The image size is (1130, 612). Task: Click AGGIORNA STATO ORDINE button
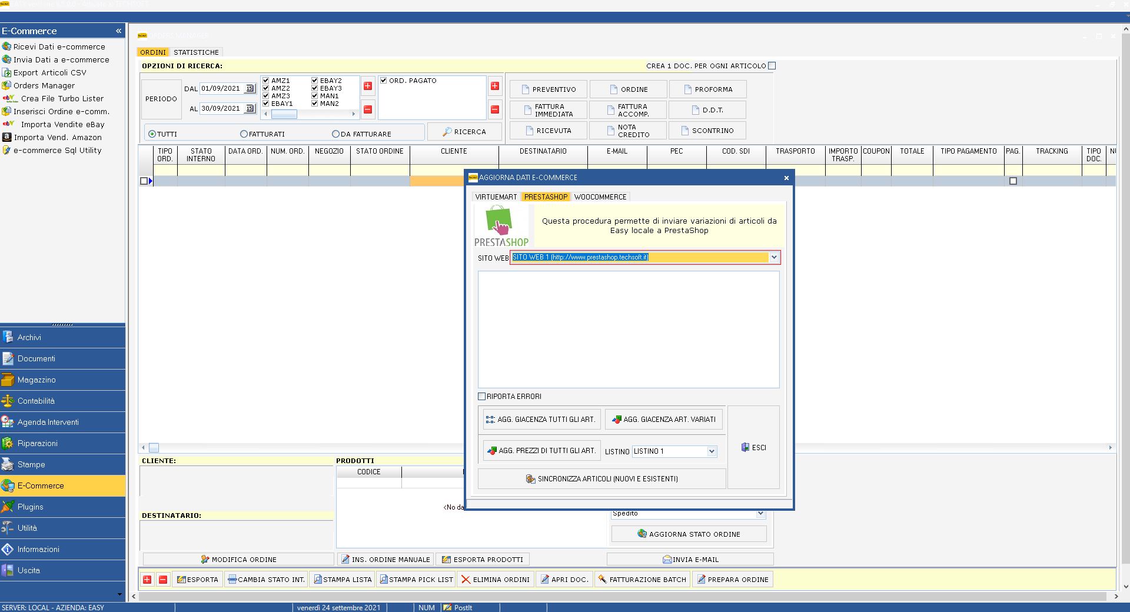[689, 534]
